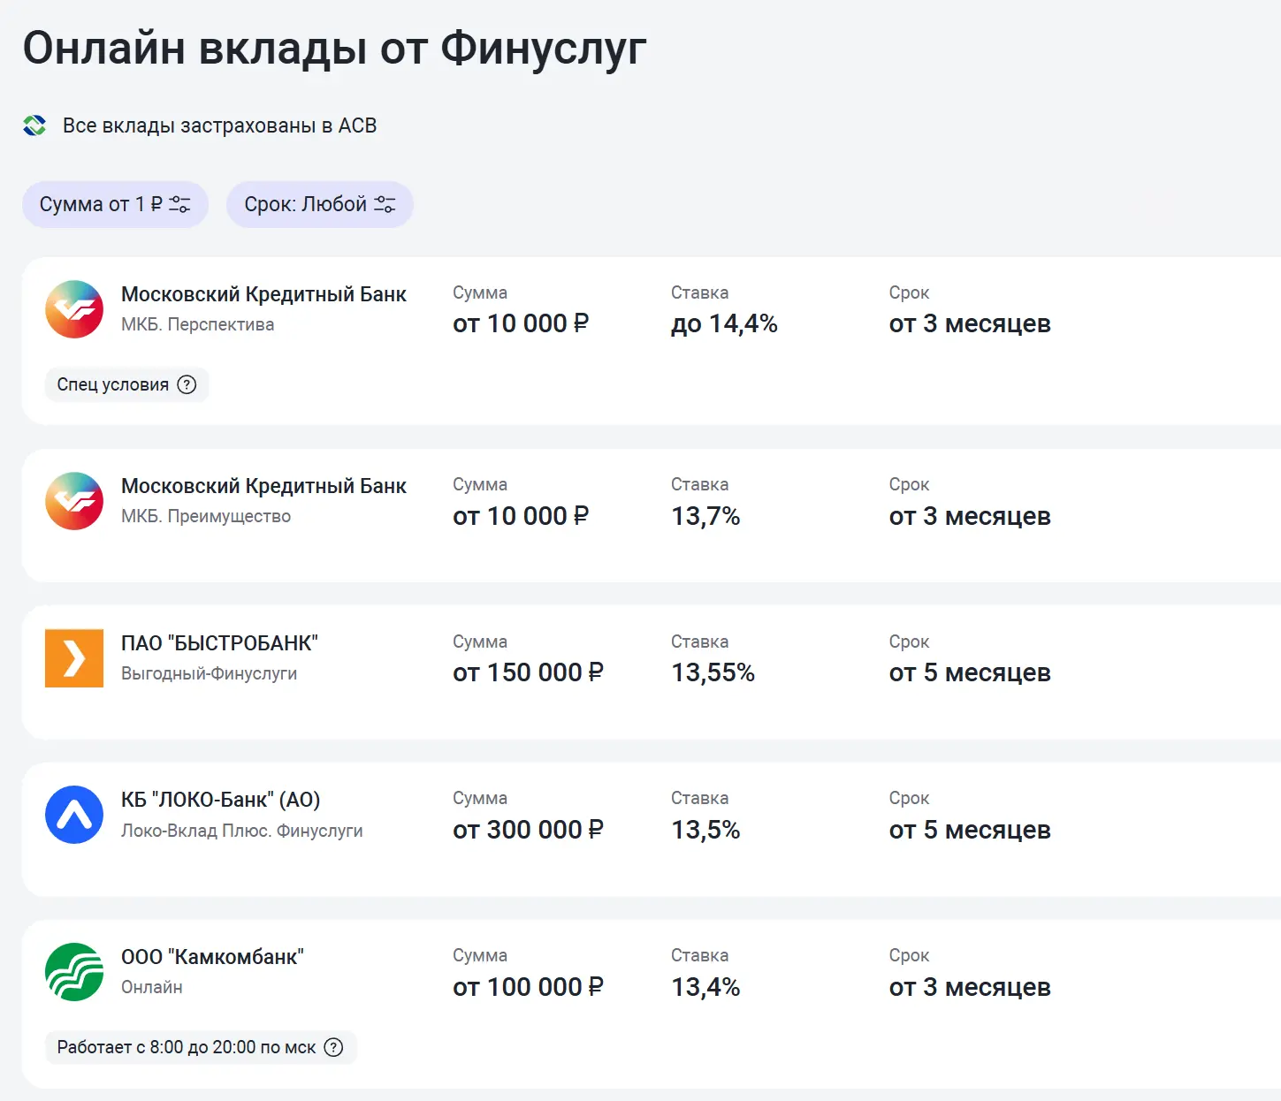This screenshot has height=1101, width=1281.
Task: Click 'Работает с 8:00 до 20:00 по мск' badge
Action: [x=201, y=1047]
